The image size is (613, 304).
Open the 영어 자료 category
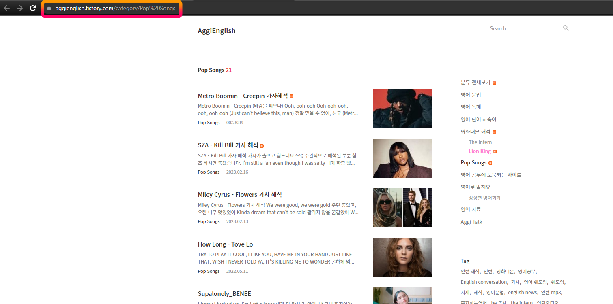(471, 209)
